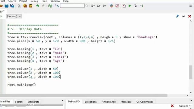Click the '# 5 - Display Data' comment
Image resolution: width=194 pixels, height=109 pixels.
pyautogui.click(x=25, y=29)
